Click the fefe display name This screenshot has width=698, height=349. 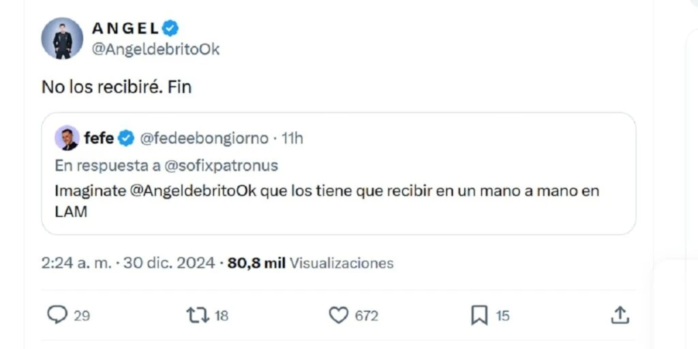pos(99,138)
